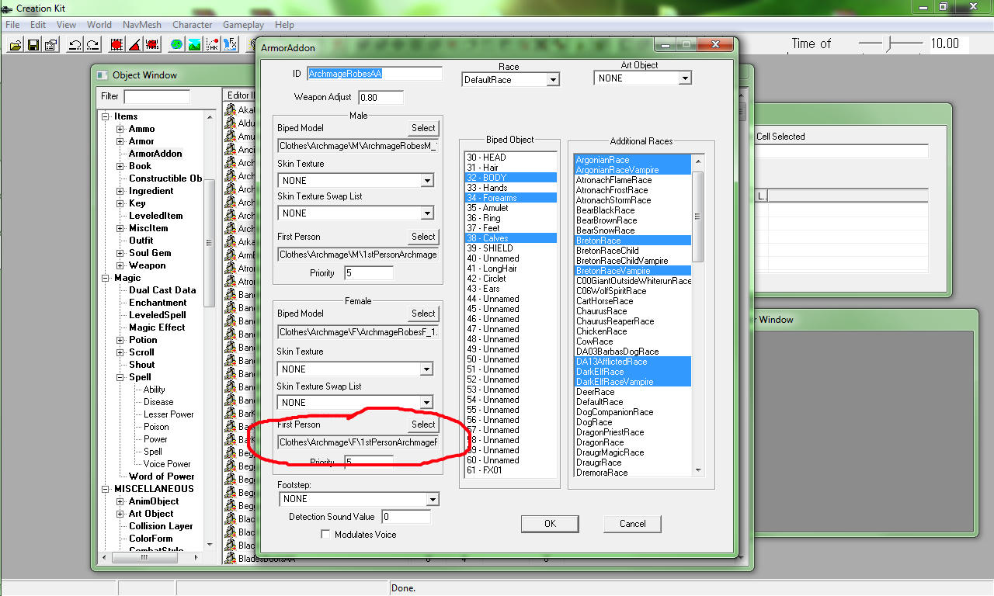Open the Female Skin Texture dropdown

coord(355,369)
